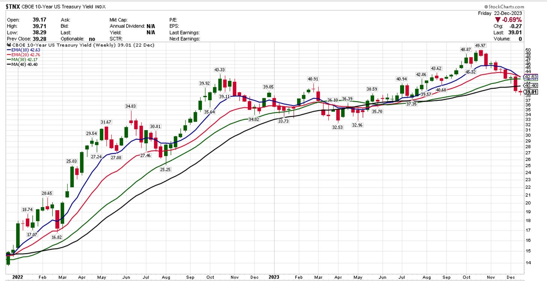547x281 pixels.
Task: Click the 16.82 low label
Action: point(57,237)
